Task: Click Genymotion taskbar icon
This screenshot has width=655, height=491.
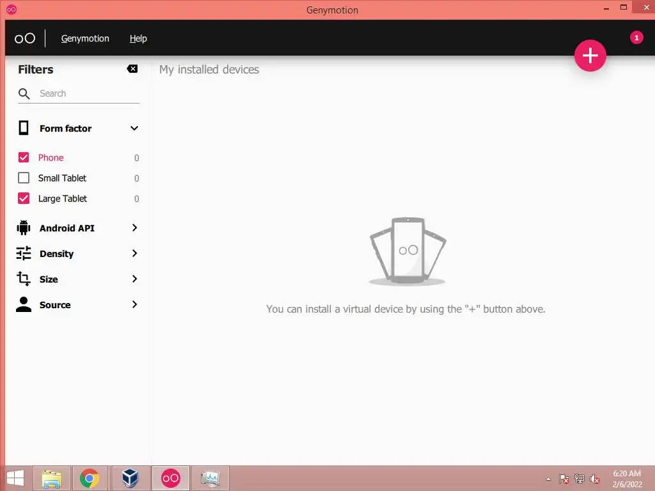Action: pyautogui.click(x=170, y=478)
